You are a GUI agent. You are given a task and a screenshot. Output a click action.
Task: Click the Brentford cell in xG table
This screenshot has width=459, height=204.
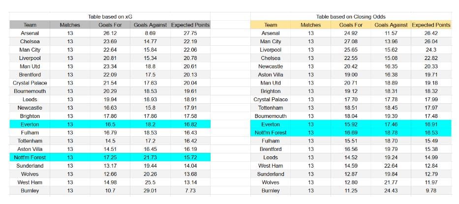coord(30,75)
